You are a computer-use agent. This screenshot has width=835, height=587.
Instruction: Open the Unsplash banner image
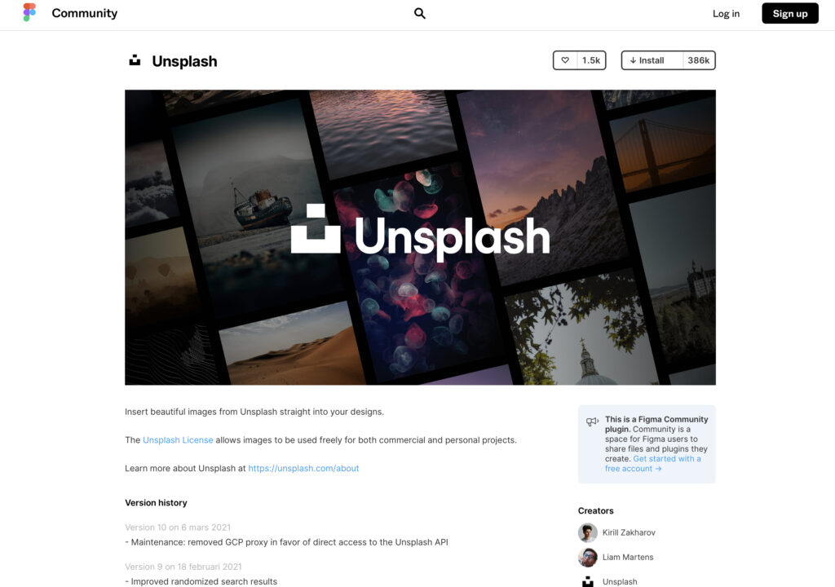420,237
